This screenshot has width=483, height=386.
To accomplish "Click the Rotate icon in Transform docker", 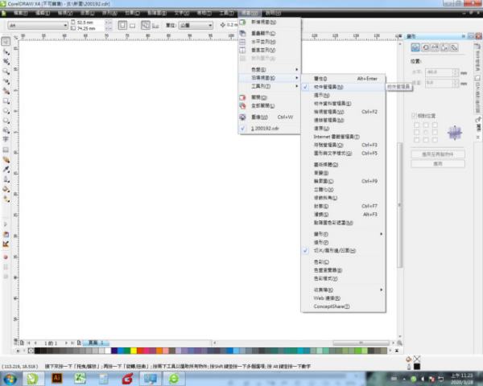I will coord(425,47).
